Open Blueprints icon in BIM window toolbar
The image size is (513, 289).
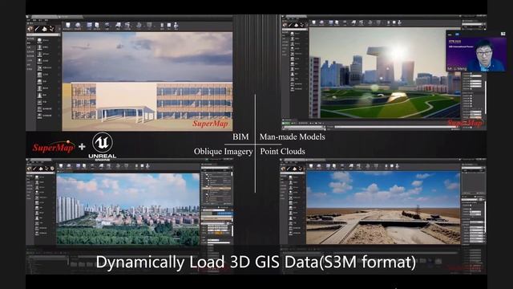(x=118, y=25)
